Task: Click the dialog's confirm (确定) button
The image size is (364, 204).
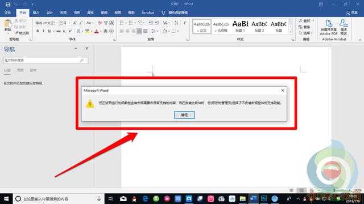Action: [x=184, y=115]
